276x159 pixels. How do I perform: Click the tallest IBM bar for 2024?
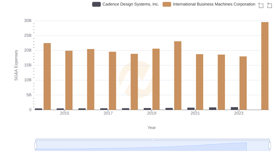click(265, 66)
